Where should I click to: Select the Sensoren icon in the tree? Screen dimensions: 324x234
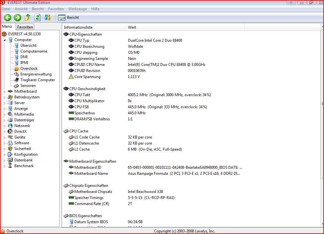(x=16, y=86)
